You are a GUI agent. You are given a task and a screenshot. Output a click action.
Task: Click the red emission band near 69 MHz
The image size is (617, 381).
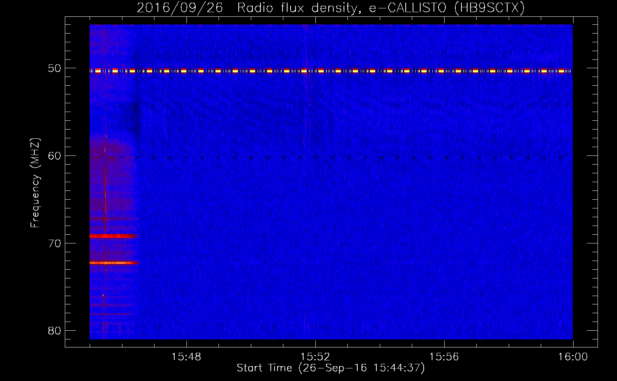pyautogui.click(x=114, y=236)
